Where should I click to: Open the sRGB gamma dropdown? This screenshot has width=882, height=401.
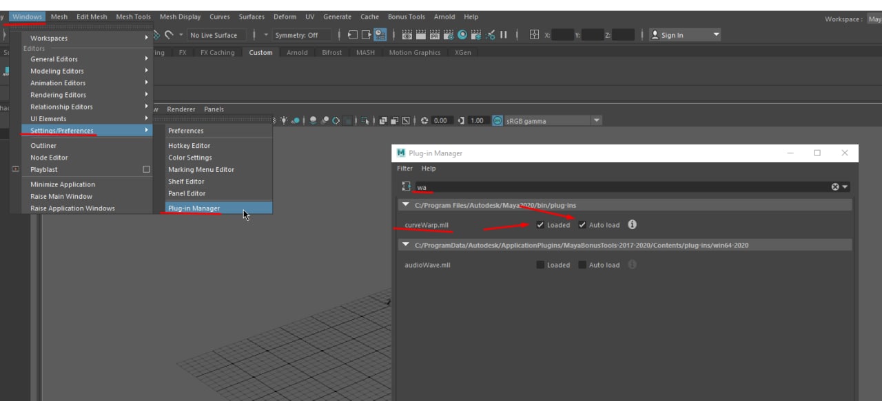(596, 120)
